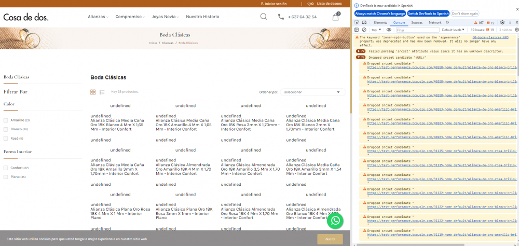Activate DevTools inspect element picker

[357, 22]
